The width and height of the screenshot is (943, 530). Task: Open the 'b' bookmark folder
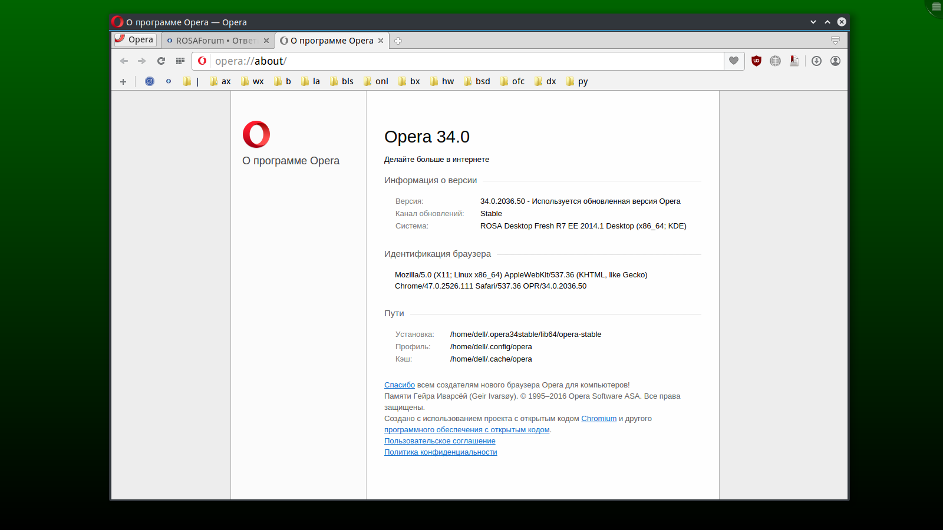283,81
